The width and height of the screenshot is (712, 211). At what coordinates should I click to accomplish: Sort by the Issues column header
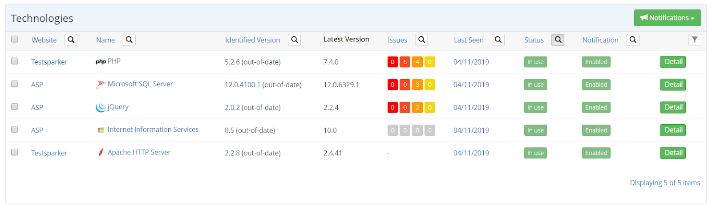397,40
